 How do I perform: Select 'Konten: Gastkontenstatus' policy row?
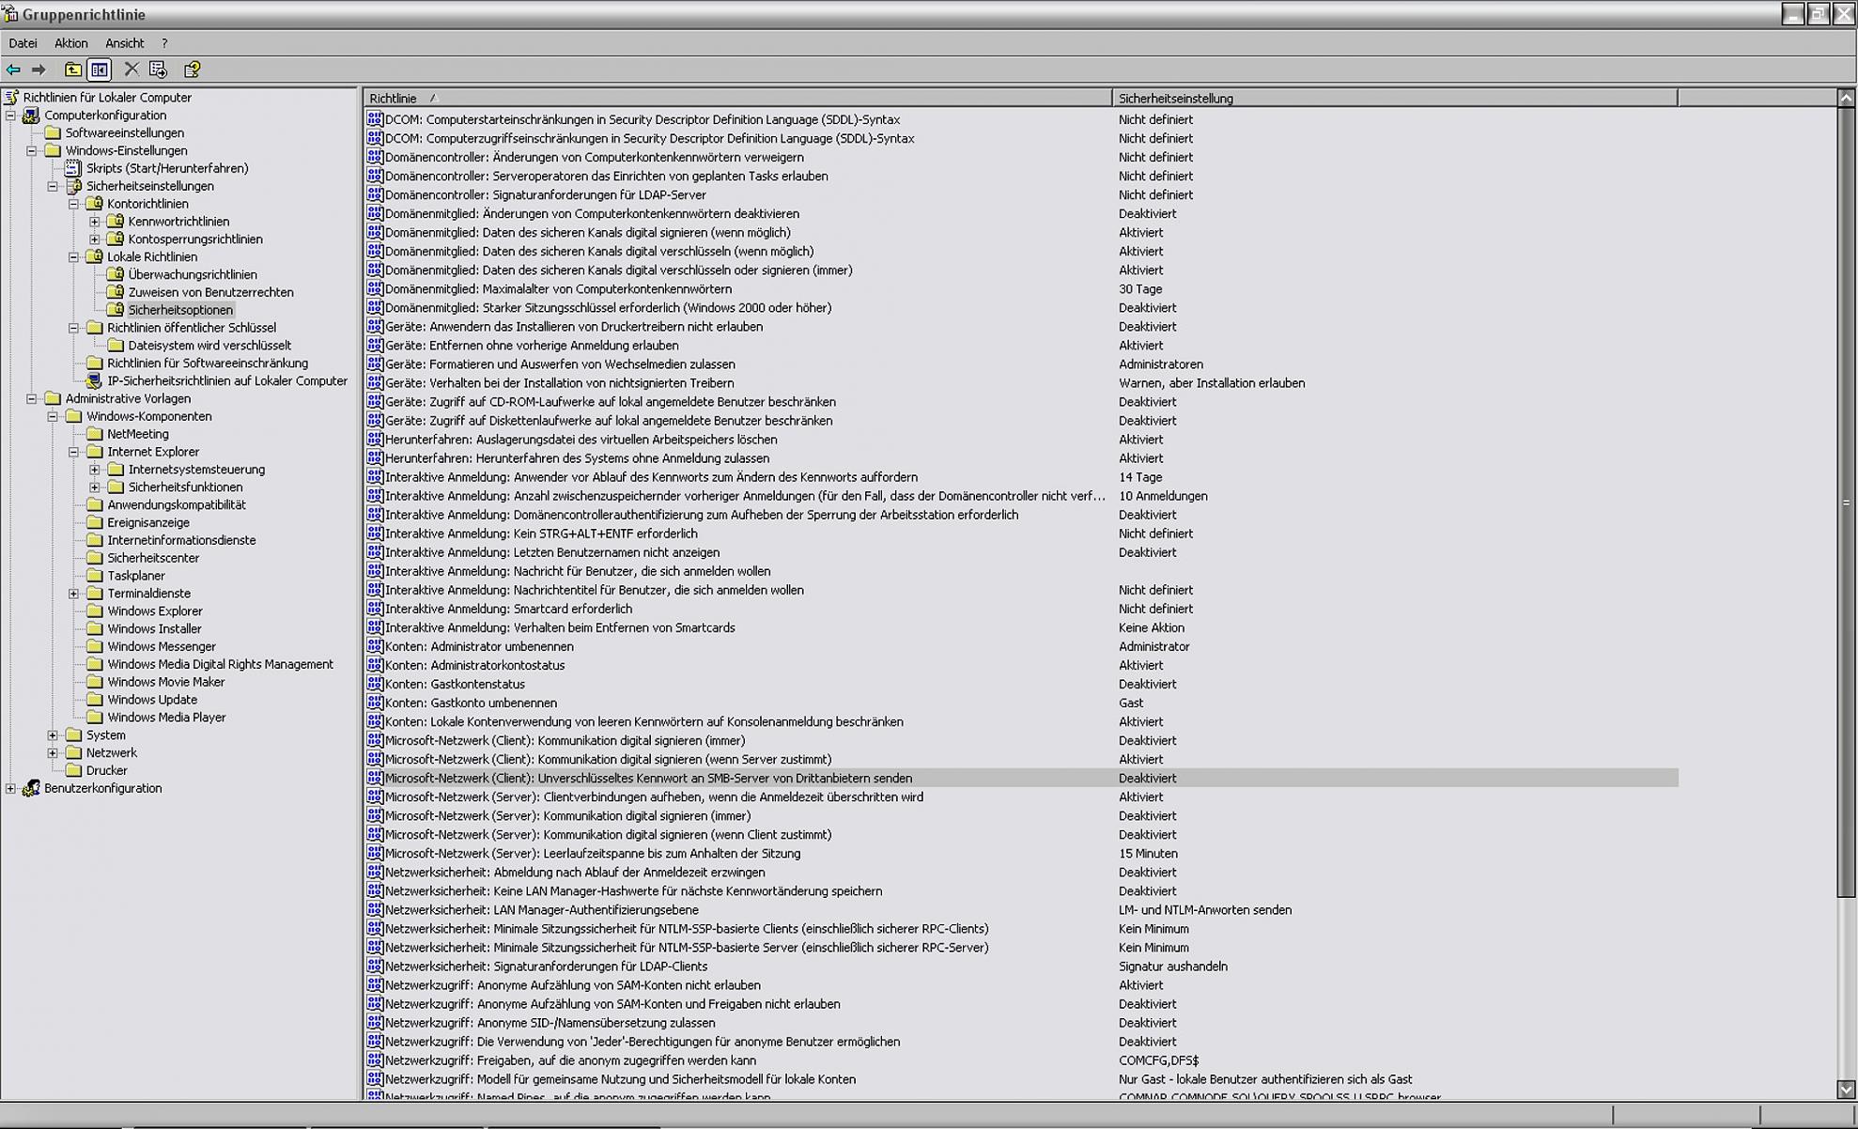coord(455,684)
